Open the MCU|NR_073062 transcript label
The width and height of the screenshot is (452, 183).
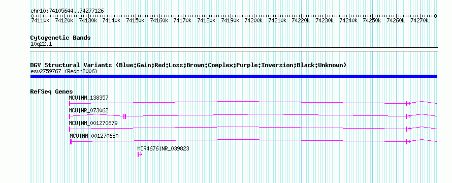point(88,110)
